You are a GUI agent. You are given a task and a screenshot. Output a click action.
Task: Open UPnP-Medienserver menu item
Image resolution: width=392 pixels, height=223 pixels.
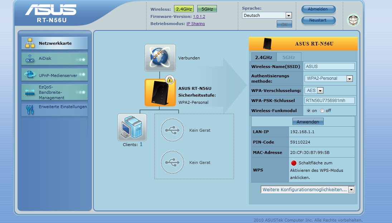tap(54, 75)
